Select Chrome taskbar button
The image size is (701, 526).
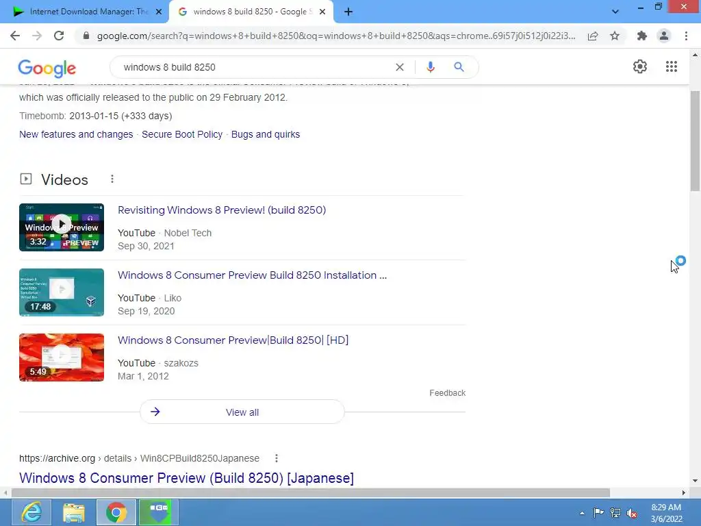[116, 512]
